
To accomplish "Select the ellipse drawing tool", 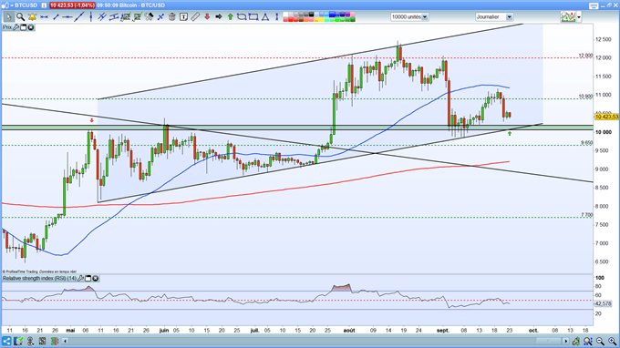I will pos(242,17).
